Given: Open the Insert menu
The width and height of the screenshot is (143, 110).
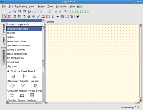Looking at the screenshot, I should 32,7.
